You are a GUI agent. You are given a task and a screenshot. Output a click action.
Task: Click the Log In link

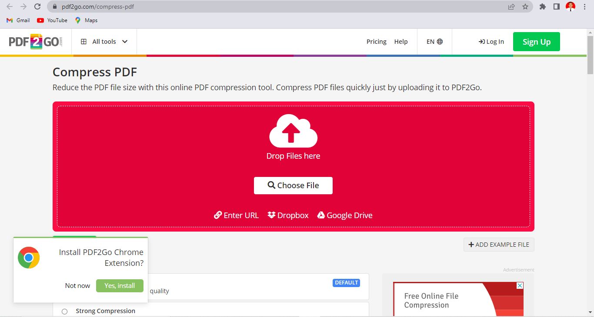pyautogui.click(x=491, y=42)
